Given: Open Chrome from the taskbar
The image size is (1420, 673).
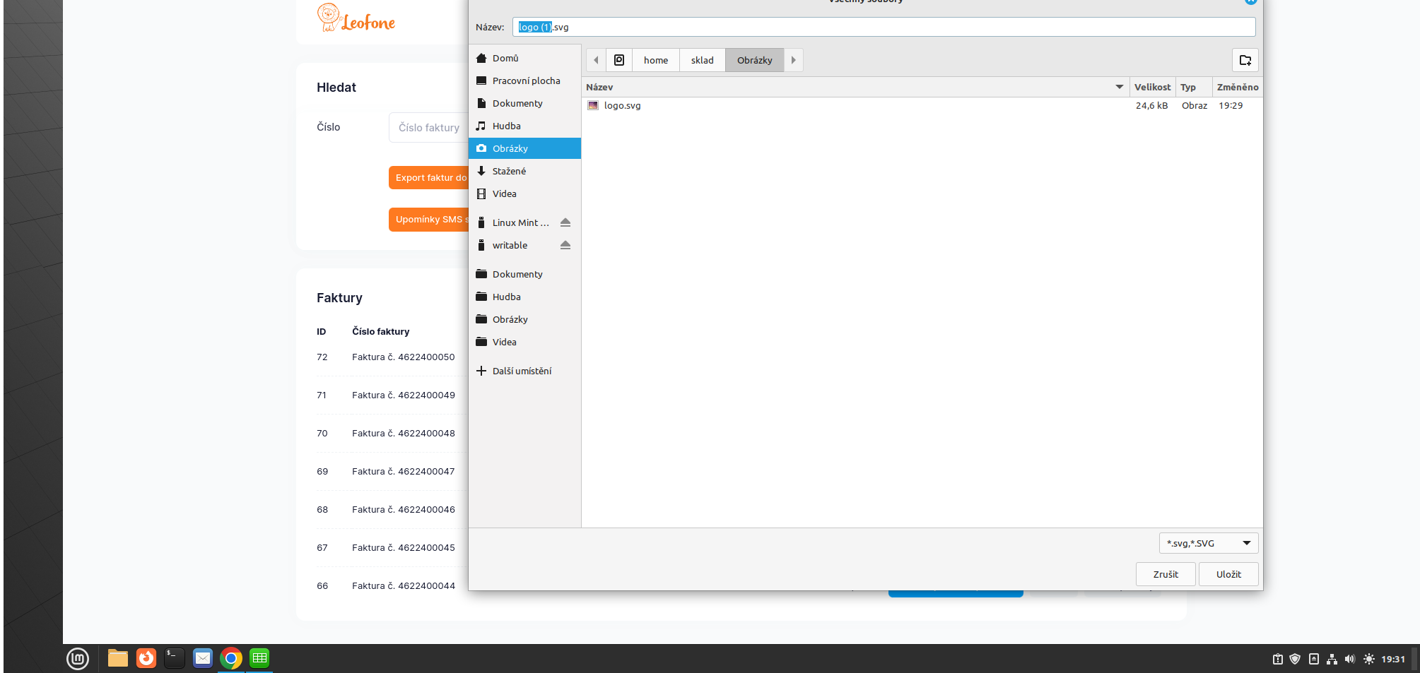Looking at the screenshot, I should [x=230, y=658].
